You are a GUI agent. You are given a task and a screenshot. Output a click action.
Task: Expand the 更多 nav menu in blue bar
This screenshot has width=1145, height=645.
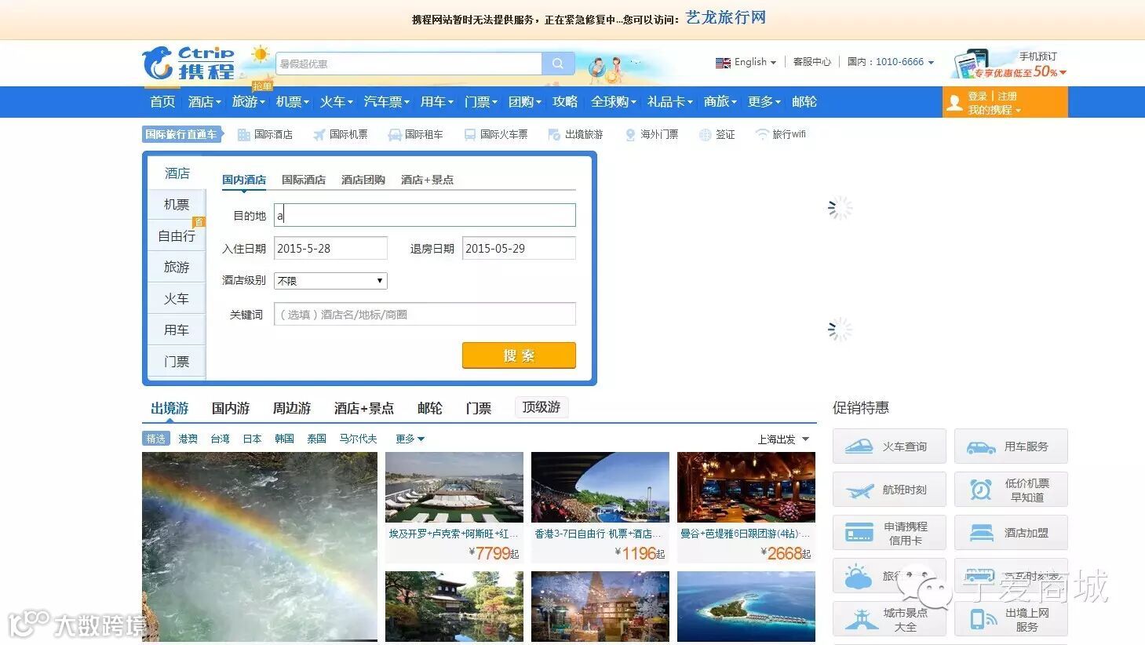click(764, 102)
